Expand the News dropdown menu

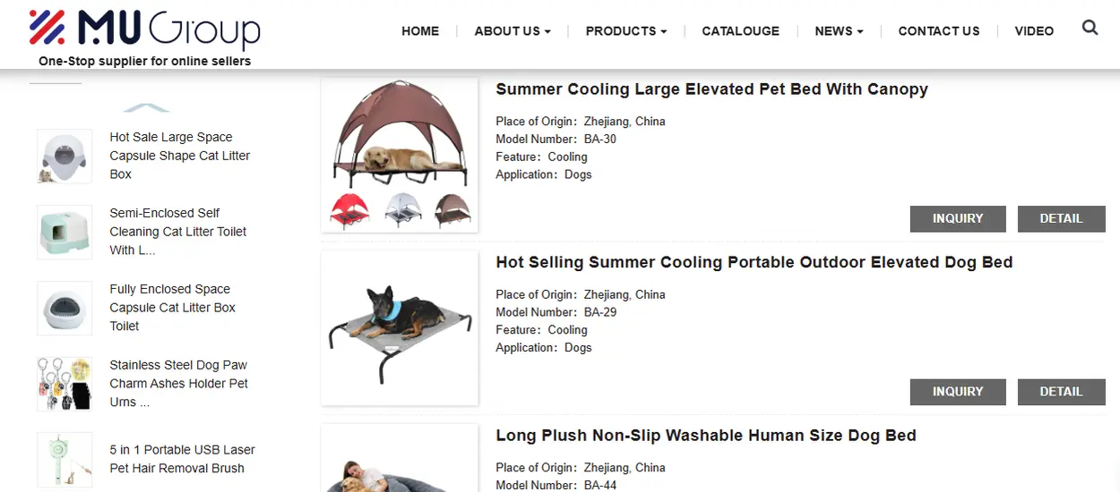(x=839, y=31)
